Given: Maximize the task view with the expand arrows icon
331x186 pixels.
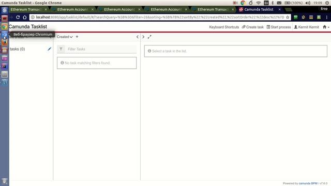Looking at the screenshot, I should pos(149,37).
